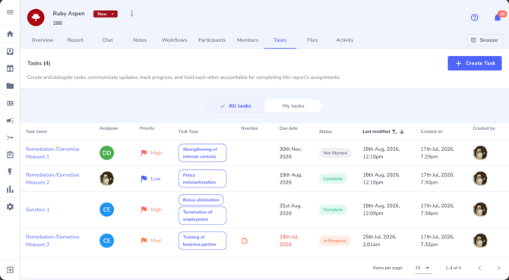Switch to the Members tab

(248, 40)
